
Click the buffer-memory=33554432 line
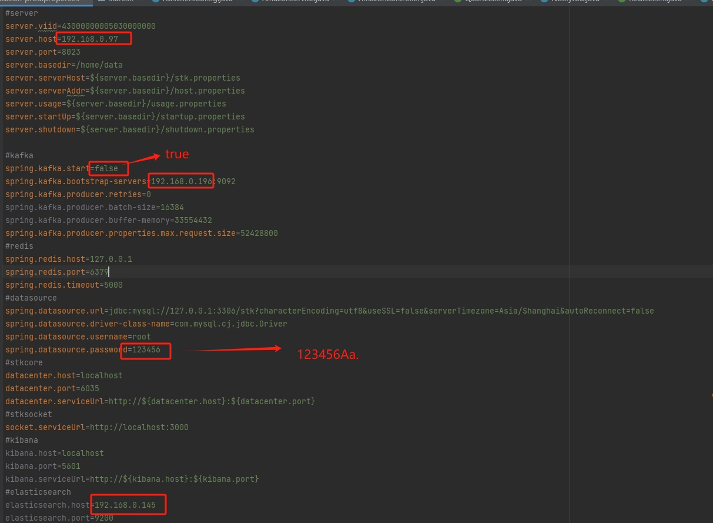pos(109,220)
